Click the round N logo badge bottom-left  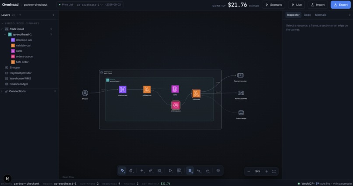[x=7, y=179]
